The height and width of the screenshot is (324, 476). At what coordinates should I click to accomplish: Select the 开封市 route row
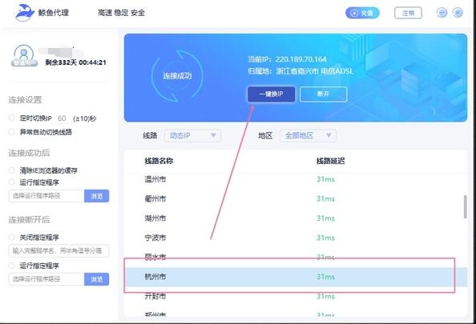coord(296,296)
